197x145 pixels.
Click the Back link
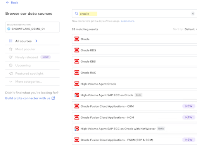point(12,2)
